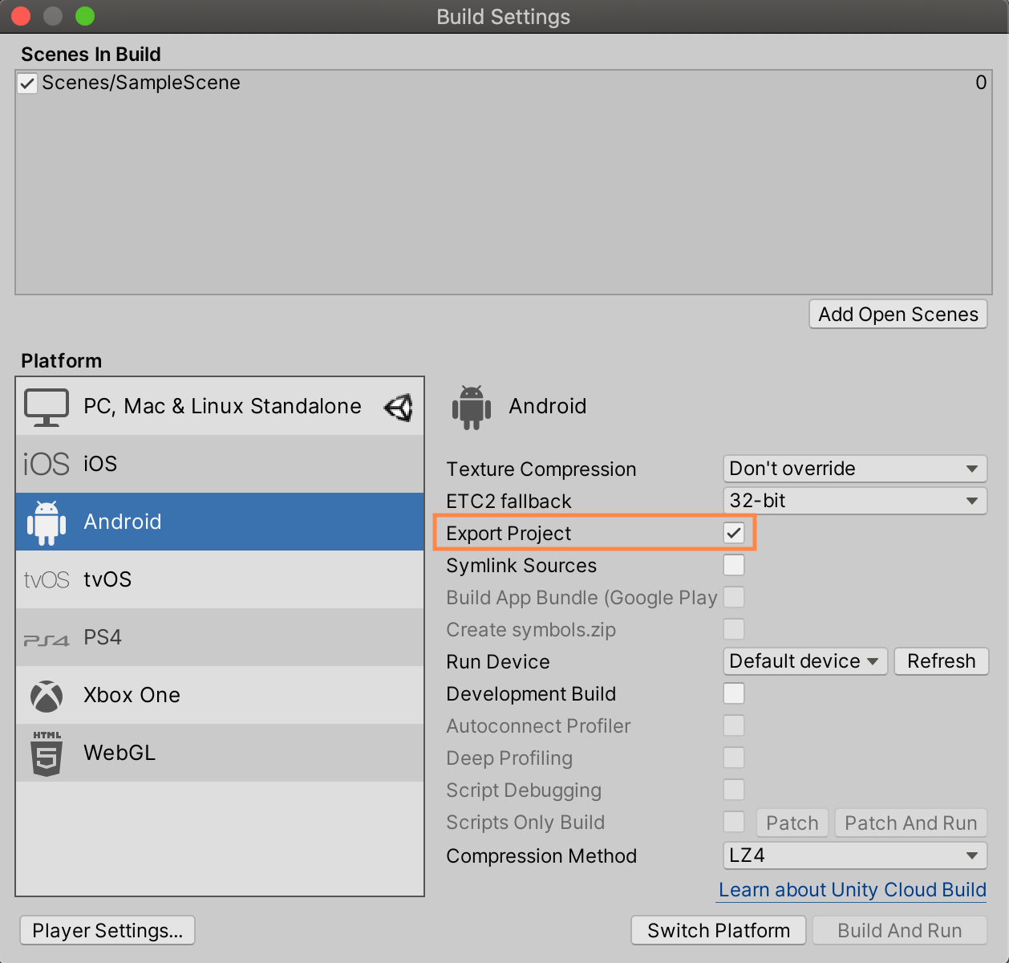Select the iOS platform row

(220, 464)
